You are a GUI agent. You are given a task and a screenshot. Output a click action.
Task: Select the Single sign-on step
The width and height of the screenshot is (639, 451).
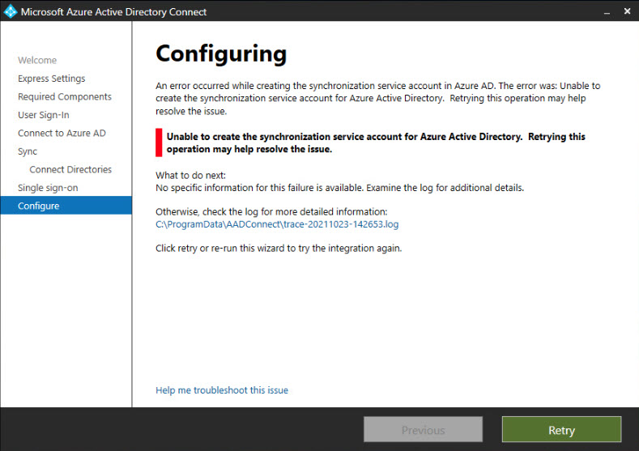[x=48, y=188]
